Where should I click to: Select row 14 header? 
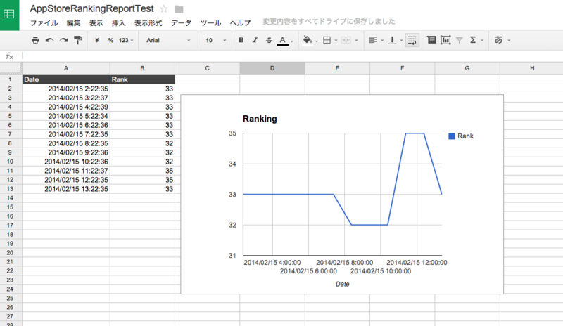click(x=10, y=198)
